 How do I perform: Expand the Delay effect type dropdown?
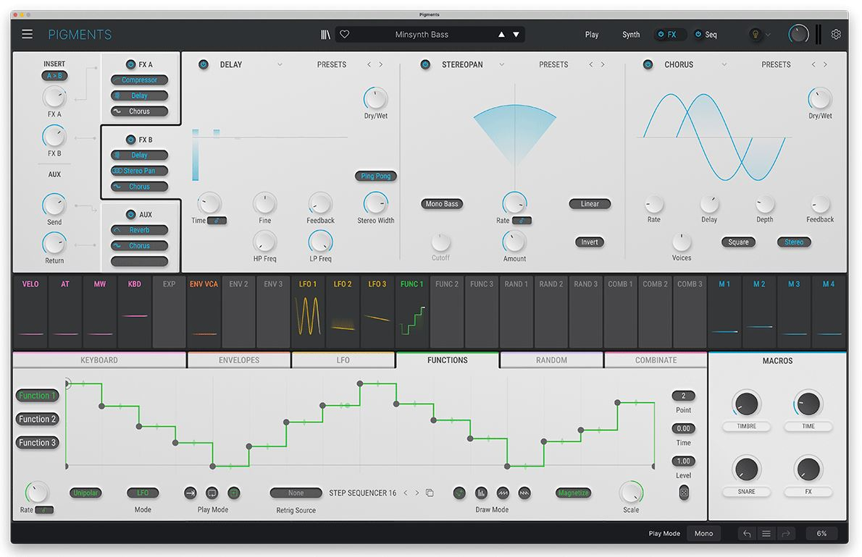tap(280, 65)
